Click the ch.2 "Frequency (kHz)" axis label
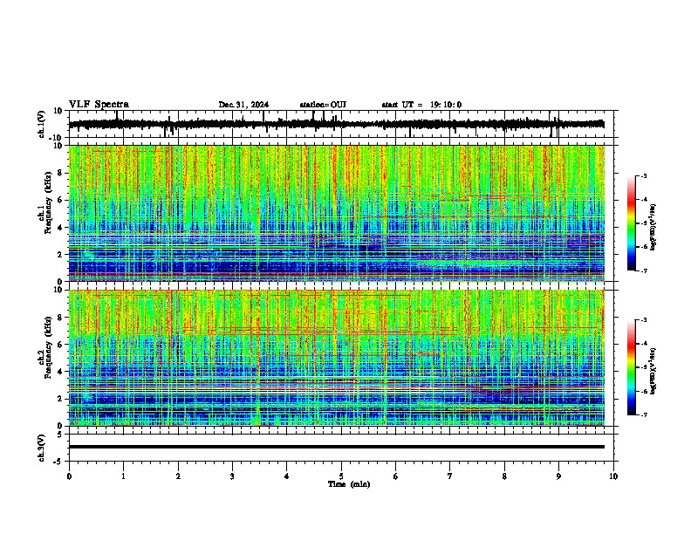 click(x=47, y=347)
